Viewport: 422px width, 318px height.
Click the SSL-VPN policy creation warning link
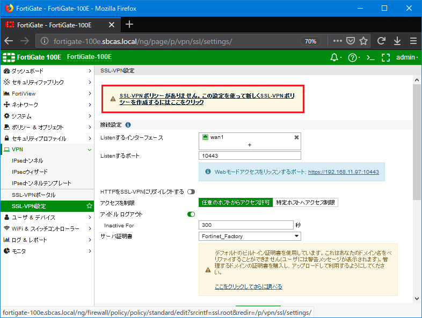pos(207,99)
